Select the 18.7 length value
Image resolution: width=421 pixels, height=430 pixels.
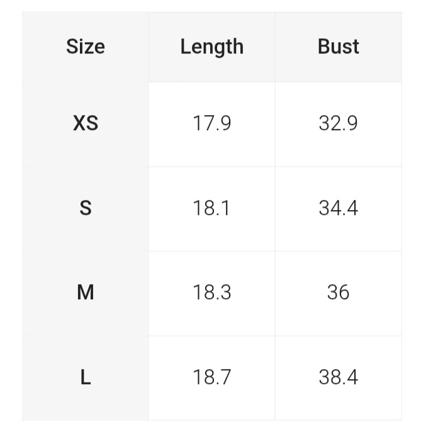211,377
